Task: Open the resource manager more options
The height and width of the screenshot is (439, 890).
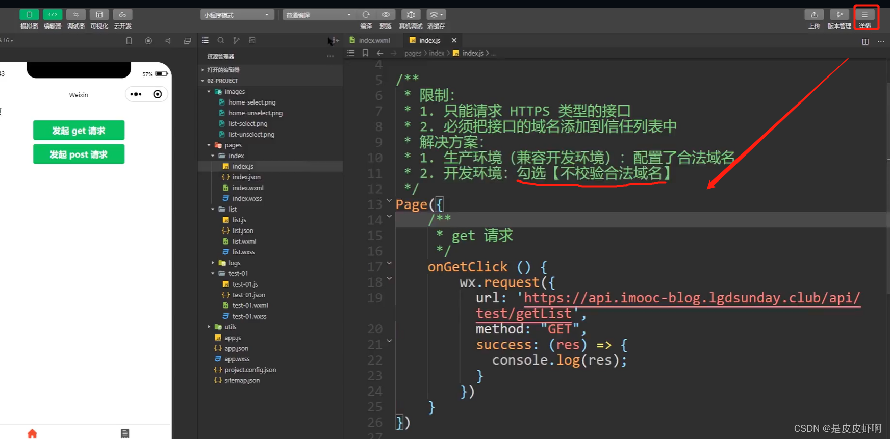Action: [330, 56]
